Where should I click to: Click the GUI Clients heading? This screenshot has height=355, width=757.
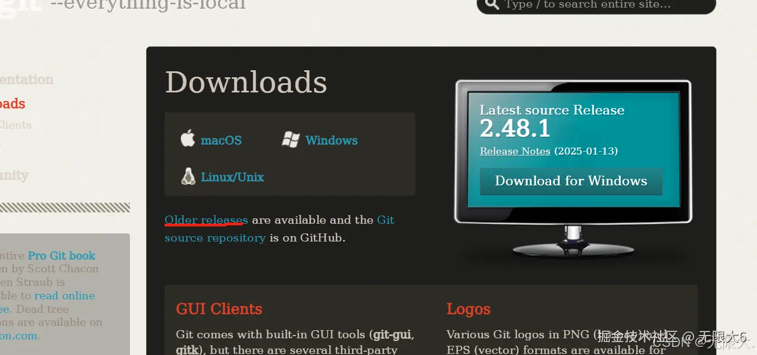219,309
